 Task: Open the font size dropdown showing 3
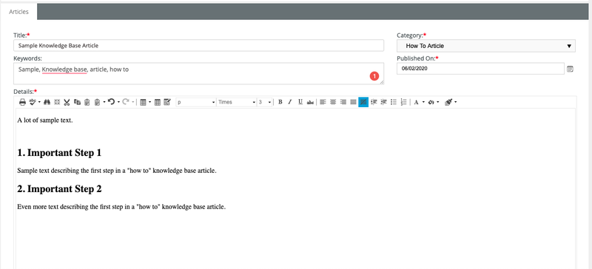265,102
